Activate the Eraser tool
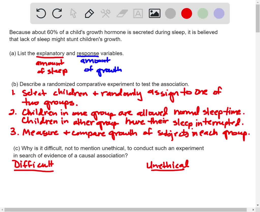 [122, 13]
